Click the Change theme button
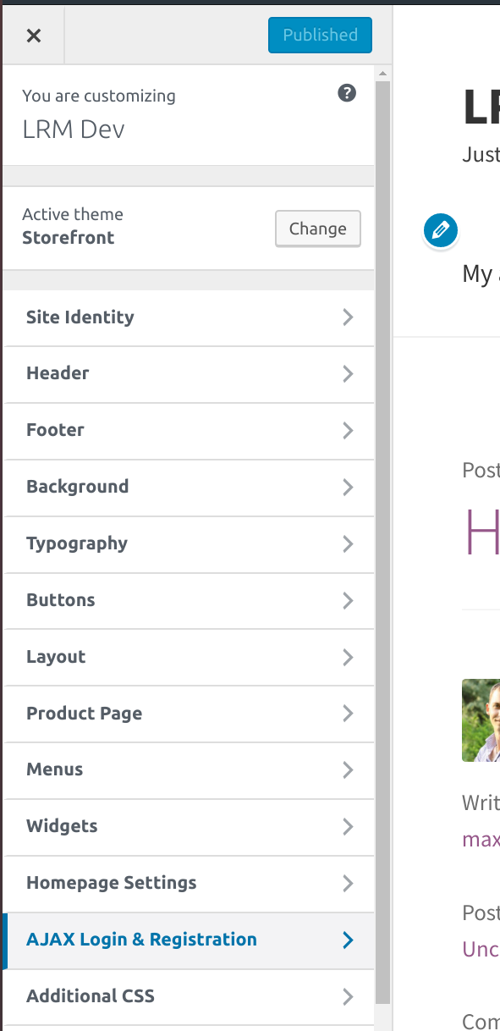500x1031 pixels. pos(317,229)
